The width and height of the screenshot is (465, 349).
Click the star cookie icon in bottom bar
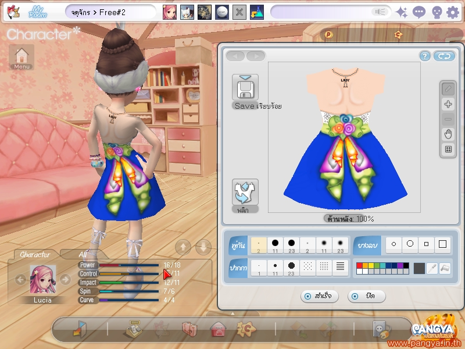click(246, 329)
